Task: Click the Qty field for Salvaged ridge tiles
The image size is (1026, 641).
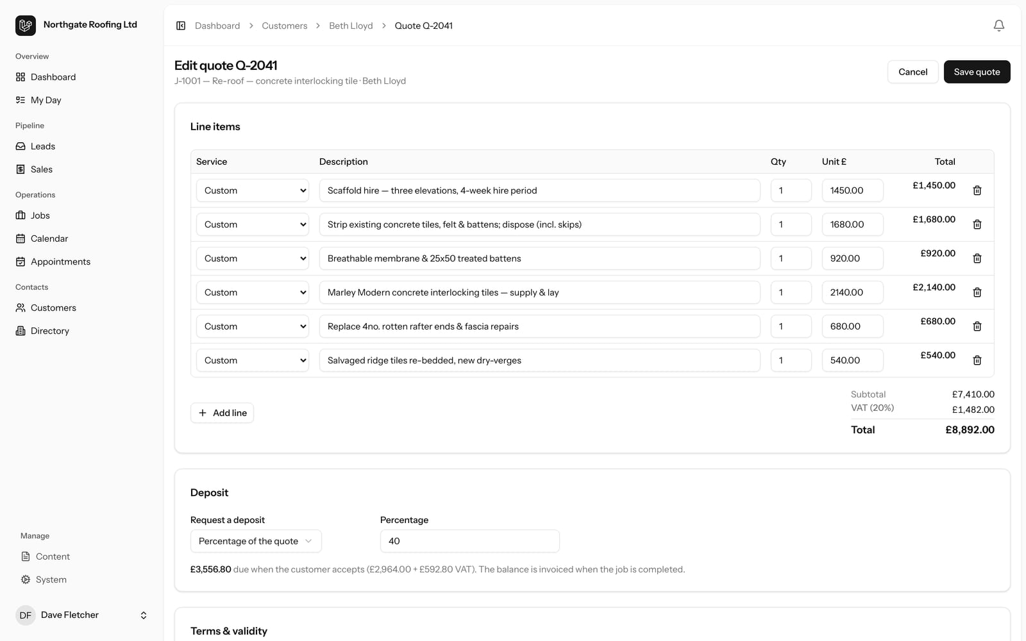Action: click(791, 360)
